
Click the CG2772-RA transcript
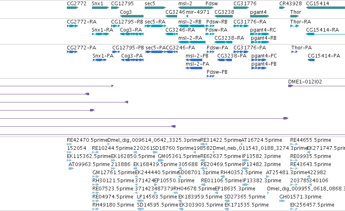click(73, 26)
